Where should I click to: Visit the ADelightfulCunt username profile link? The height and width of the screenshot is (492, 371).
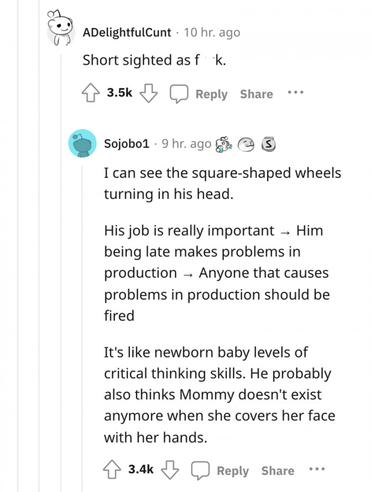[x=127, y=32]
